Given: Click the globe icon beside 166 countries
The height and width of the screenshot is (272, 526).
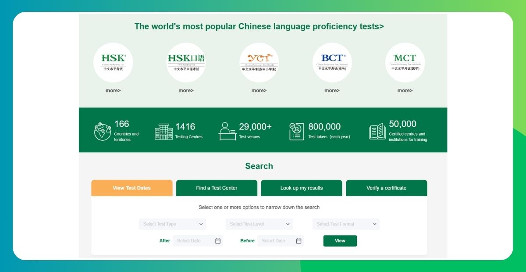Looking at the screenshot, I should point(102,132).
